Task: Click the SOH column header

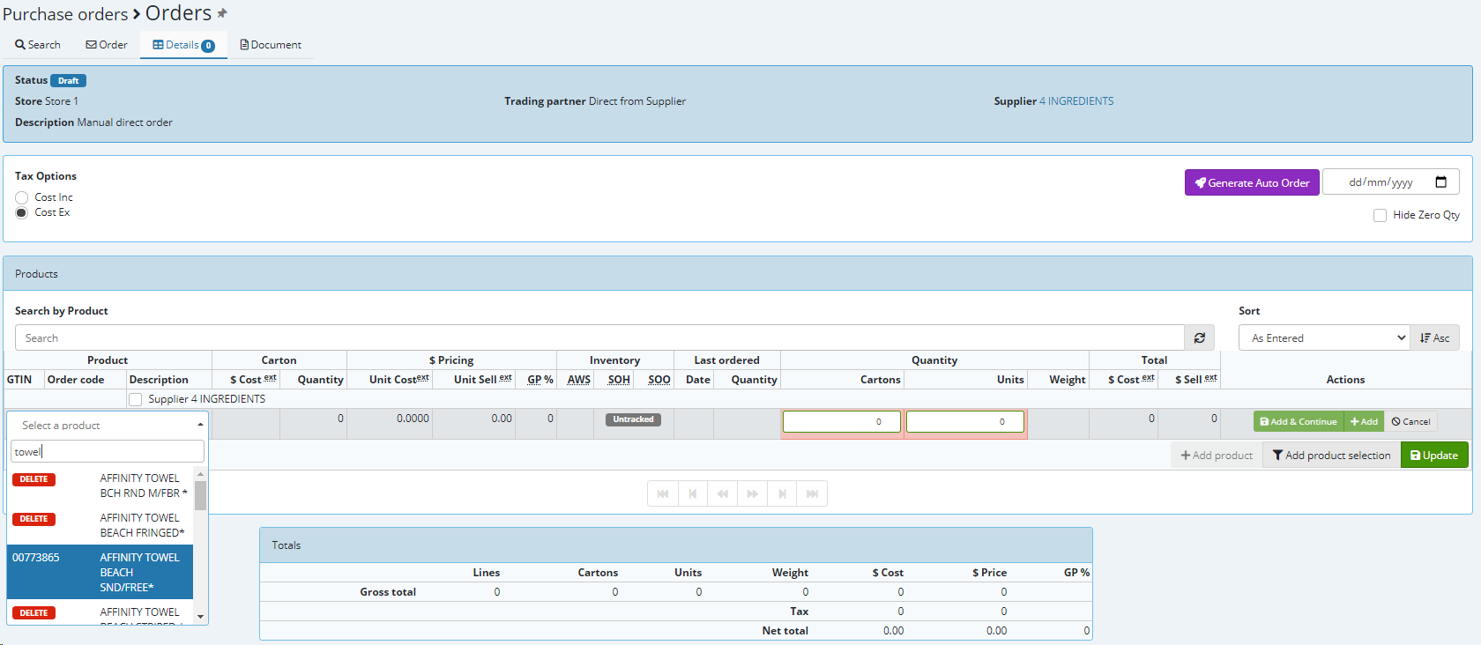Action: click(619, 380)
